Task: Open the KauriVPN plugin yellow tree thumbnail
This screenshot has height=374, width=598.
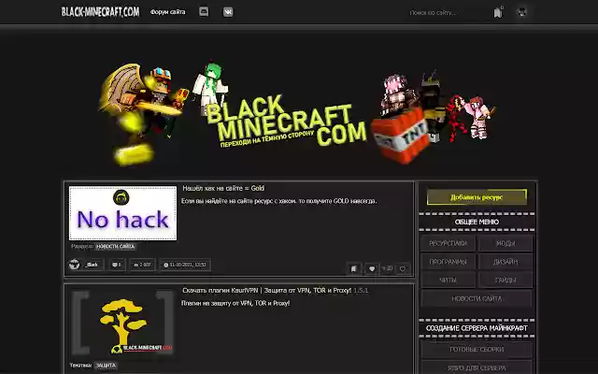Action: click(122, 323)
